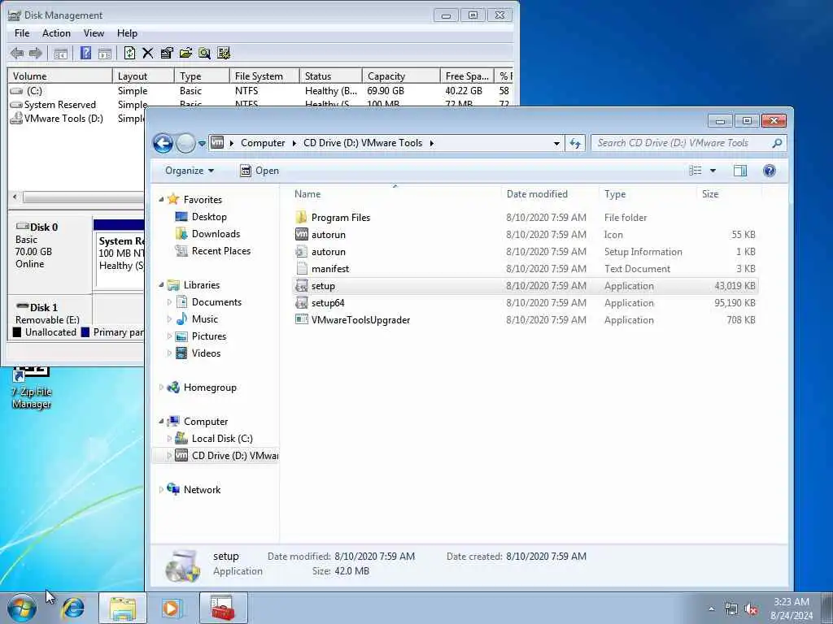Open the File menu in Disk Management
This screenshot has height=624, width=833.
click(x=22, y=32)
